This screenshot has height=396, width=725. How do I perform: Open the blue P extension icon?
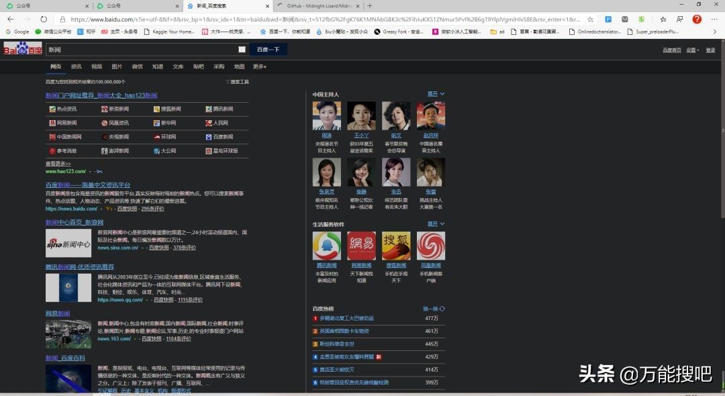click(x=608, y=19)
